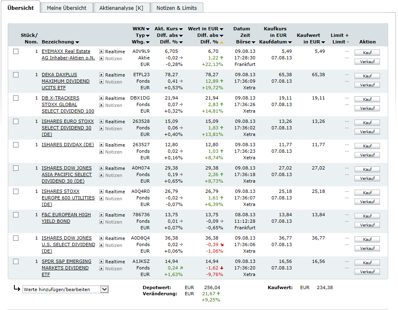This screenshot has width=398, height=310.
Task: Open Realtime icon for U.S. SELECT DIVIDEND row
Action: [x=101, y=238]
